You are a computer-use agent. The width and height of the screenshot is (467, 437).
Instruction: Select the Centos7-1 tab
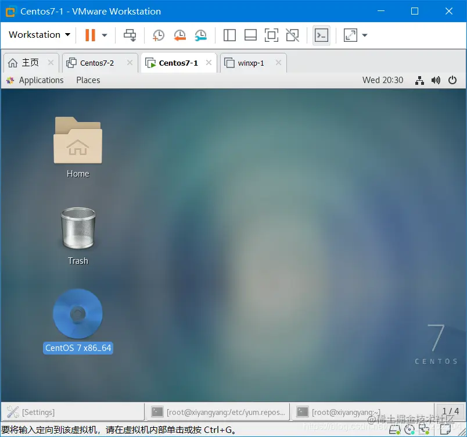tap(178, 63)
